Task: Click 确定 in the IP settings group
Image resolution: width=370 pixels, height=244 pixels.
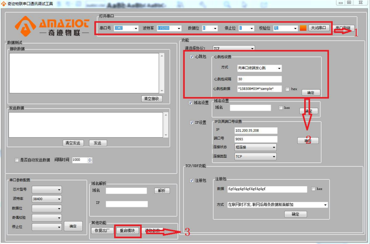Action: pos(308,141)
